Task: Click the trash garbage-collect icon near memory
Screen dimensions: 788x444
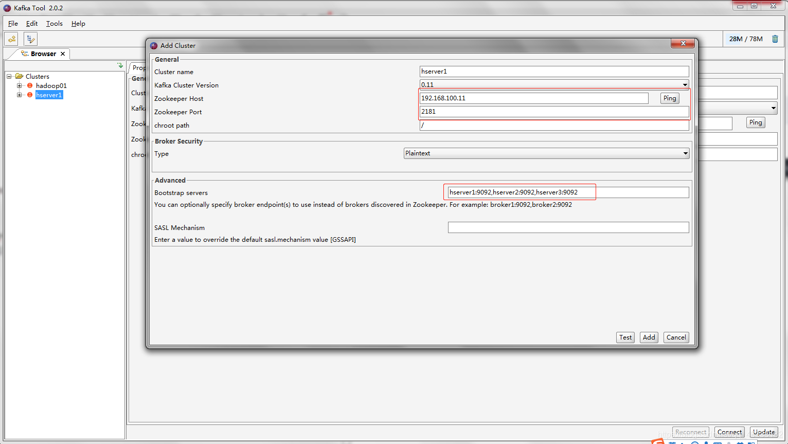Action: (x=775, y=39)
